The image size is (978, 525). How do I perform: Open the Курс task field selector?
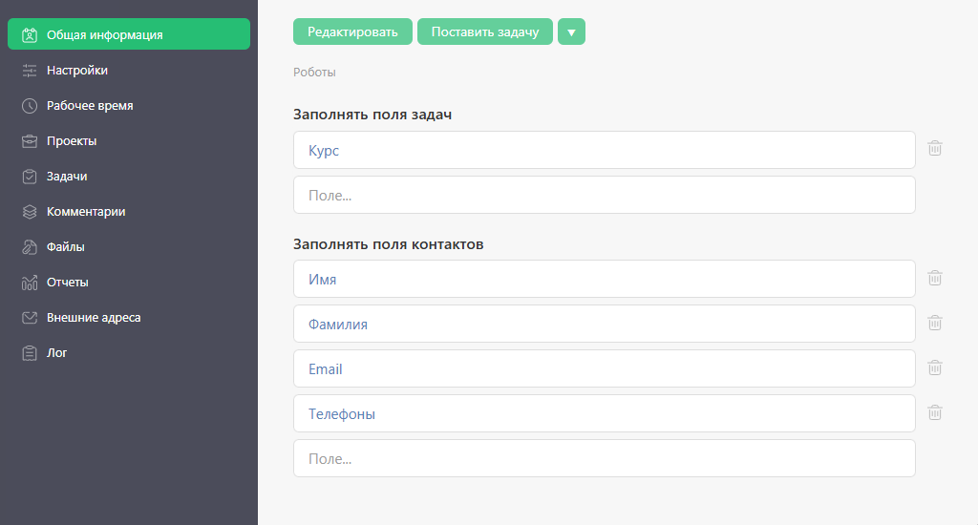[x=604, y=150]
